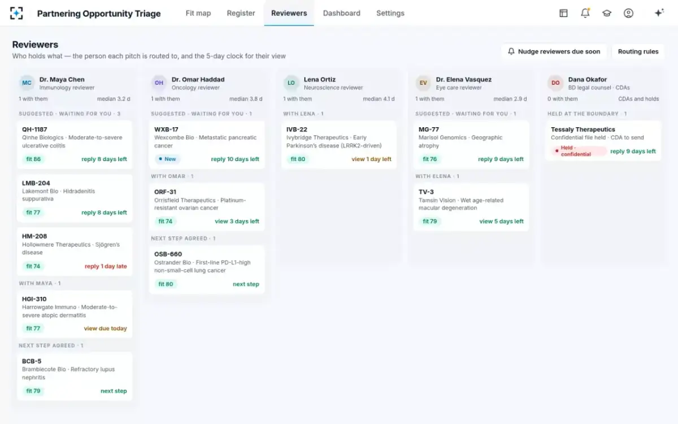Image resolution: width=678 pixels, height=424 pixels.
Task: Click "view 1 day left" status text
Action: (371, 159)
